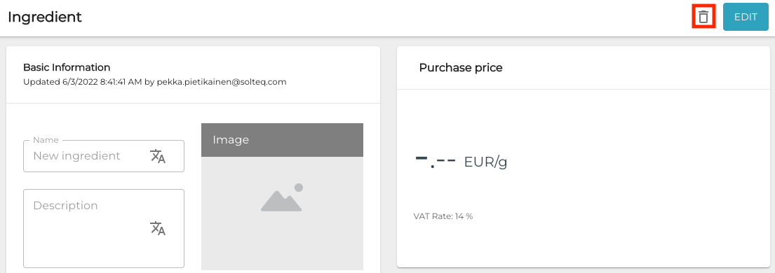Viewport: 775px width, 273px height.
Task: Click the Ingredient page title
Action: 44,17
